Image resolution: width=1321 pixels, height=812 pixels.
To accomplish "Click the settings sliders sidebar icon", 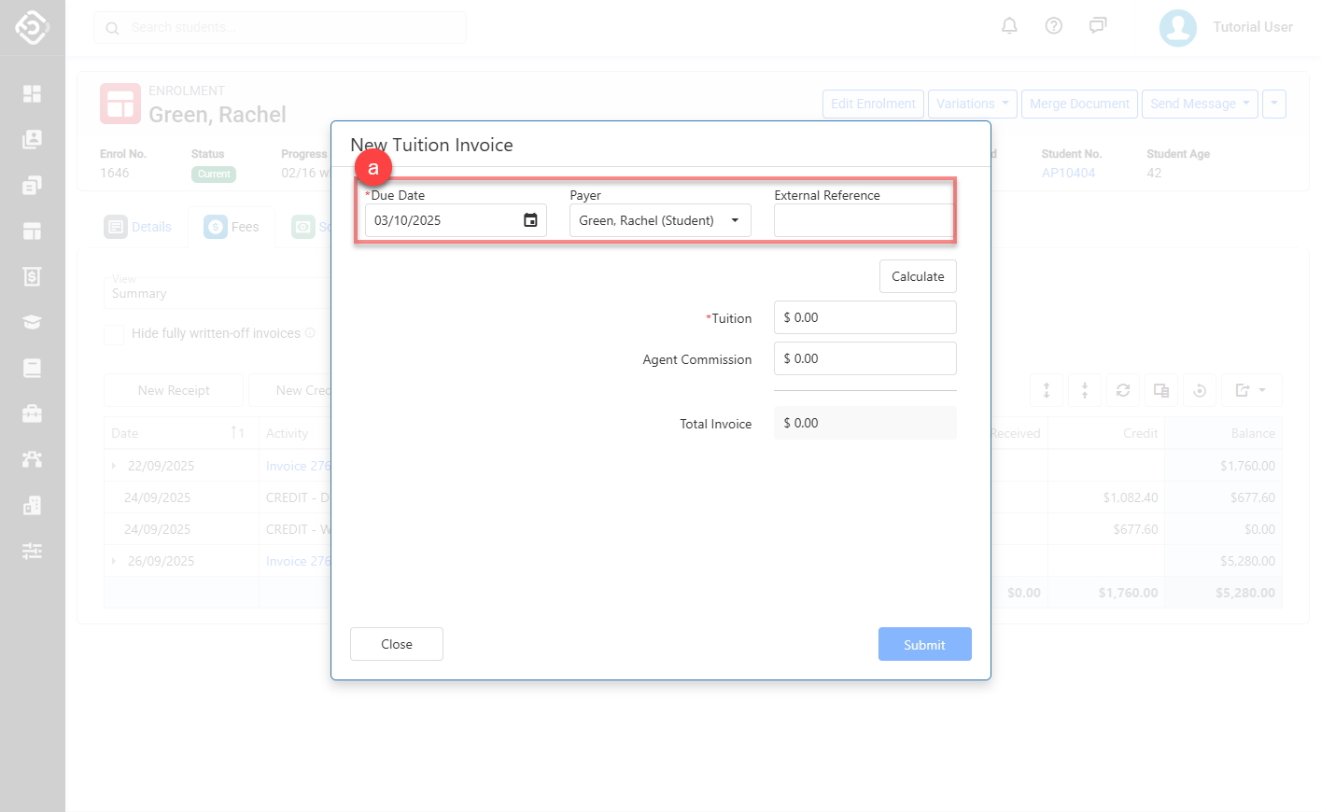I will click(x=32, y=551).
